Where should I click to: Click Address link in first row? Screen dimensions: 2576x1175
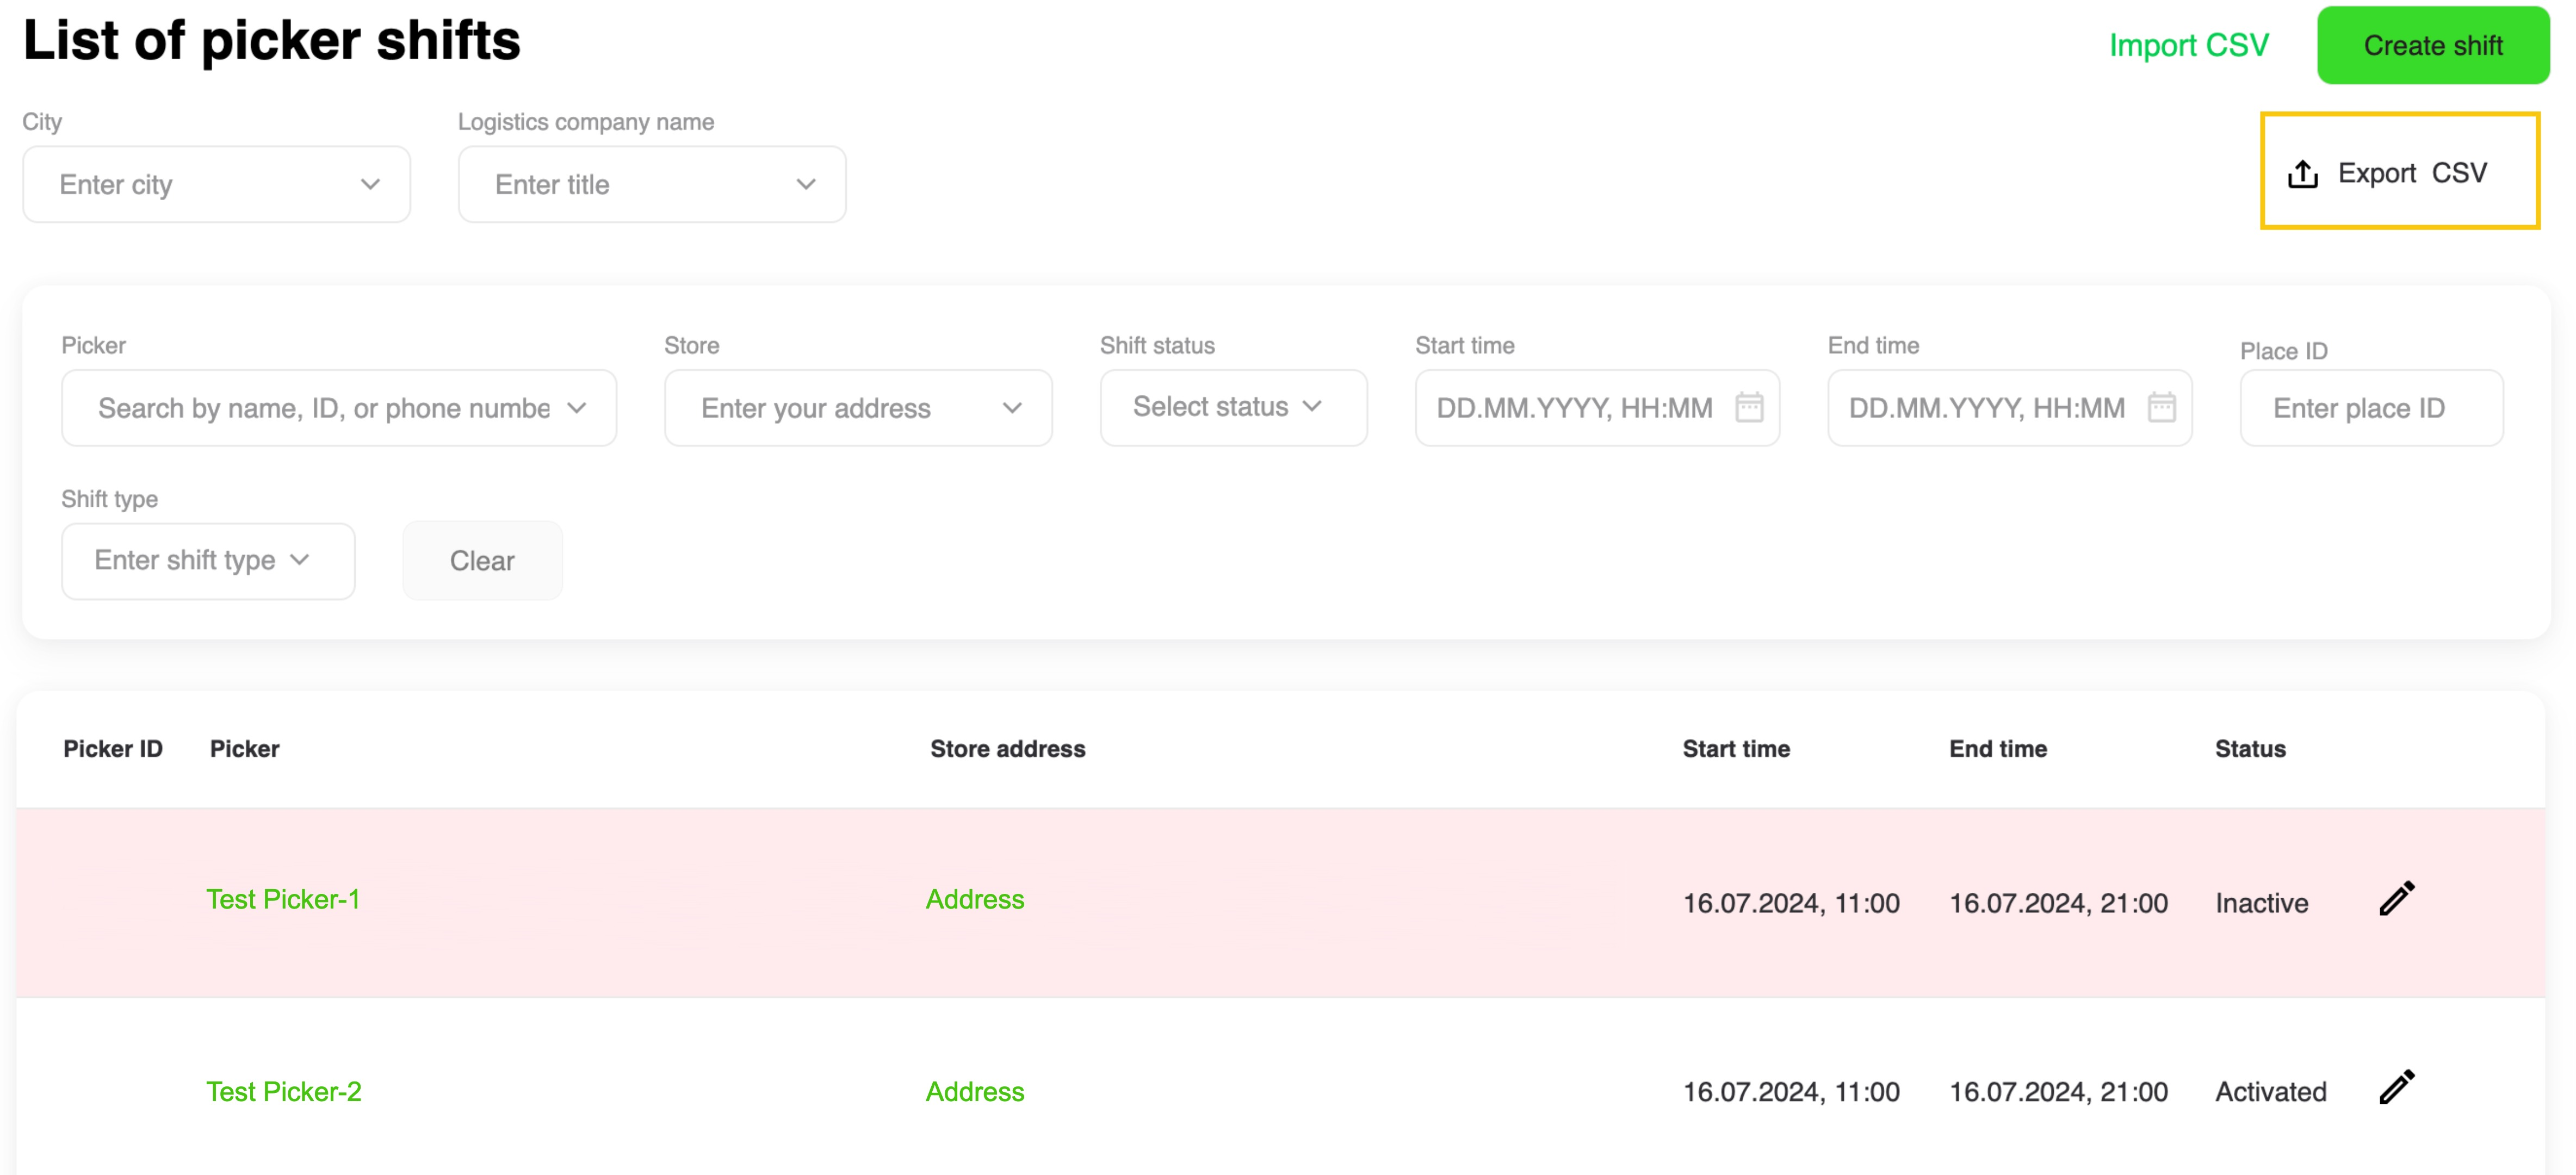click(974, 899)
